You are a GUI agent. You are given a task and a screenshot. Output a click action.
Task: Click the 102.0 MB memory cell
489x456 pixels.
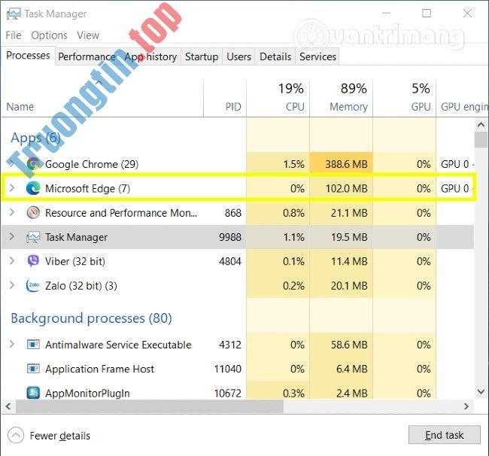point(342,188)
